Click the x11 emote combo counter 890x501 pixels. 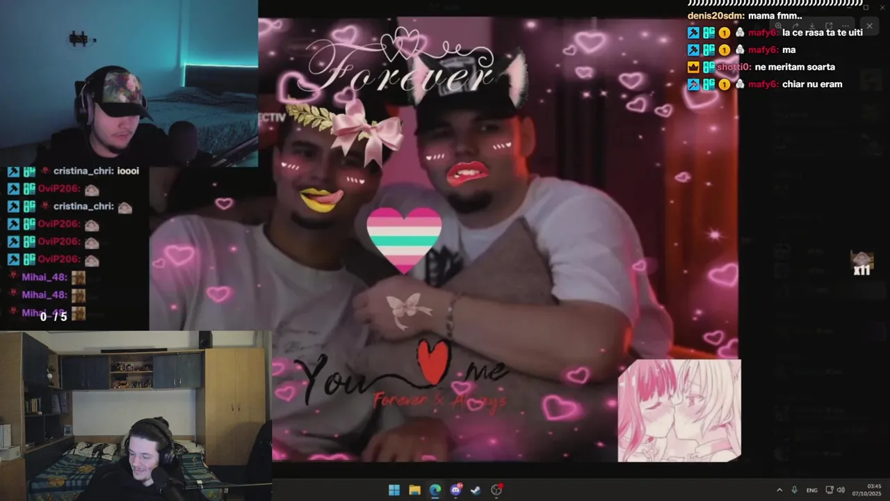861,264
